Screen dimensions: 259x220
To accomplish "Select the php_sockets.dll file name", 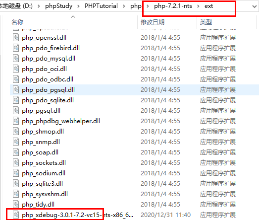I will point(44,163).
